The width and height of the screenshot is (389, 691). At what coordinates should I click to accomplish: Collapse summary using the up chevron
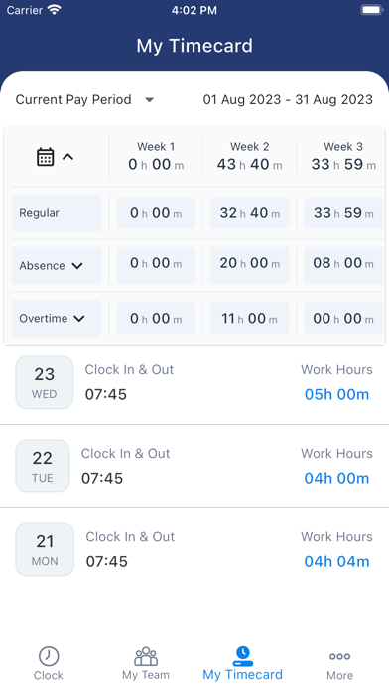click(x=67, y=157)
